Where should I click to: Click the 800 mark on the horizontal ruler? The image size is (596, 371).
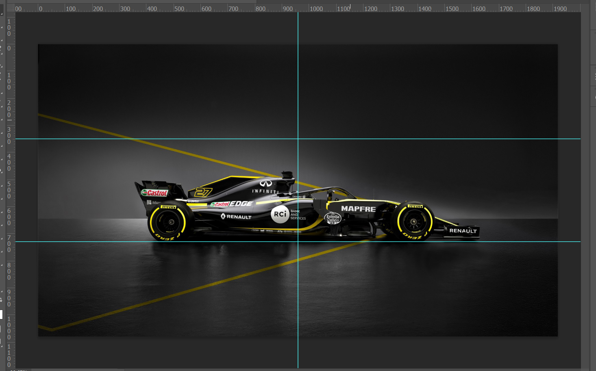point(261,9)
